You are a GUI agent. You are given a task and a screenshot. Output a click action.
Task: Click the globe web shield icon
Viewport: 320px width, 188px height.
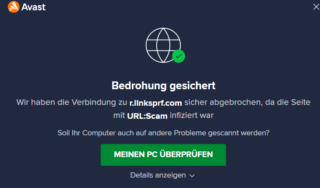(x=163, y=45)
